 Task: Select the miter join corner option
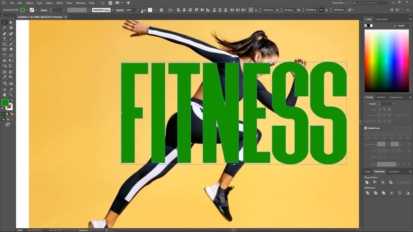pyautogui.click(x=379, y=115)
